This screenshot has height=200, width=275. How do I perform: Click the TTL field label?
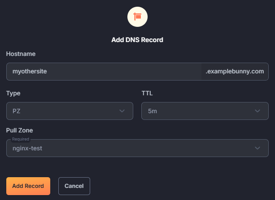click(147, 93)
